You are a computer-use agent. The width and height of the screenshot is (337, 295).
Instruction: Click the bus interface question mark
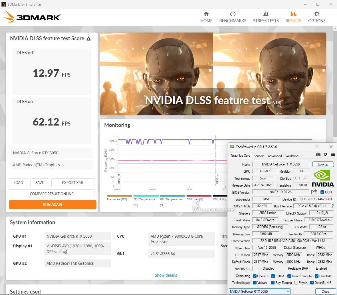pyautogui.click(x=333, y=206)
